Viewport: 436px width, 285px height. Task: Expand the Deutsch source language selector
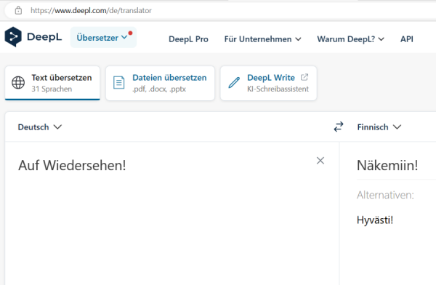tap(40, 127)
